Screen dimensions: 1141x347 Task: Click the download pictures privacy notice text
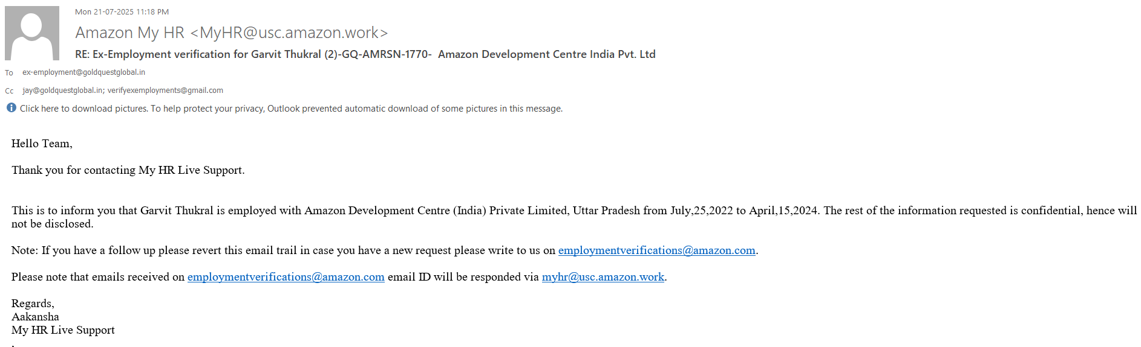point(290,109)
